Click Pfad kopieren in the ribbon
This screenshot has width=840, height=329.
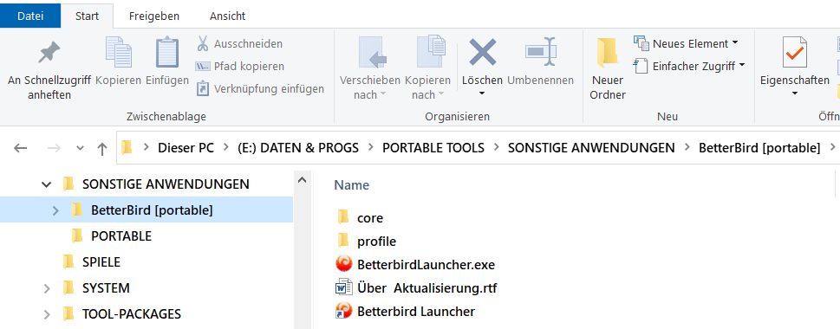click(239, 67)
